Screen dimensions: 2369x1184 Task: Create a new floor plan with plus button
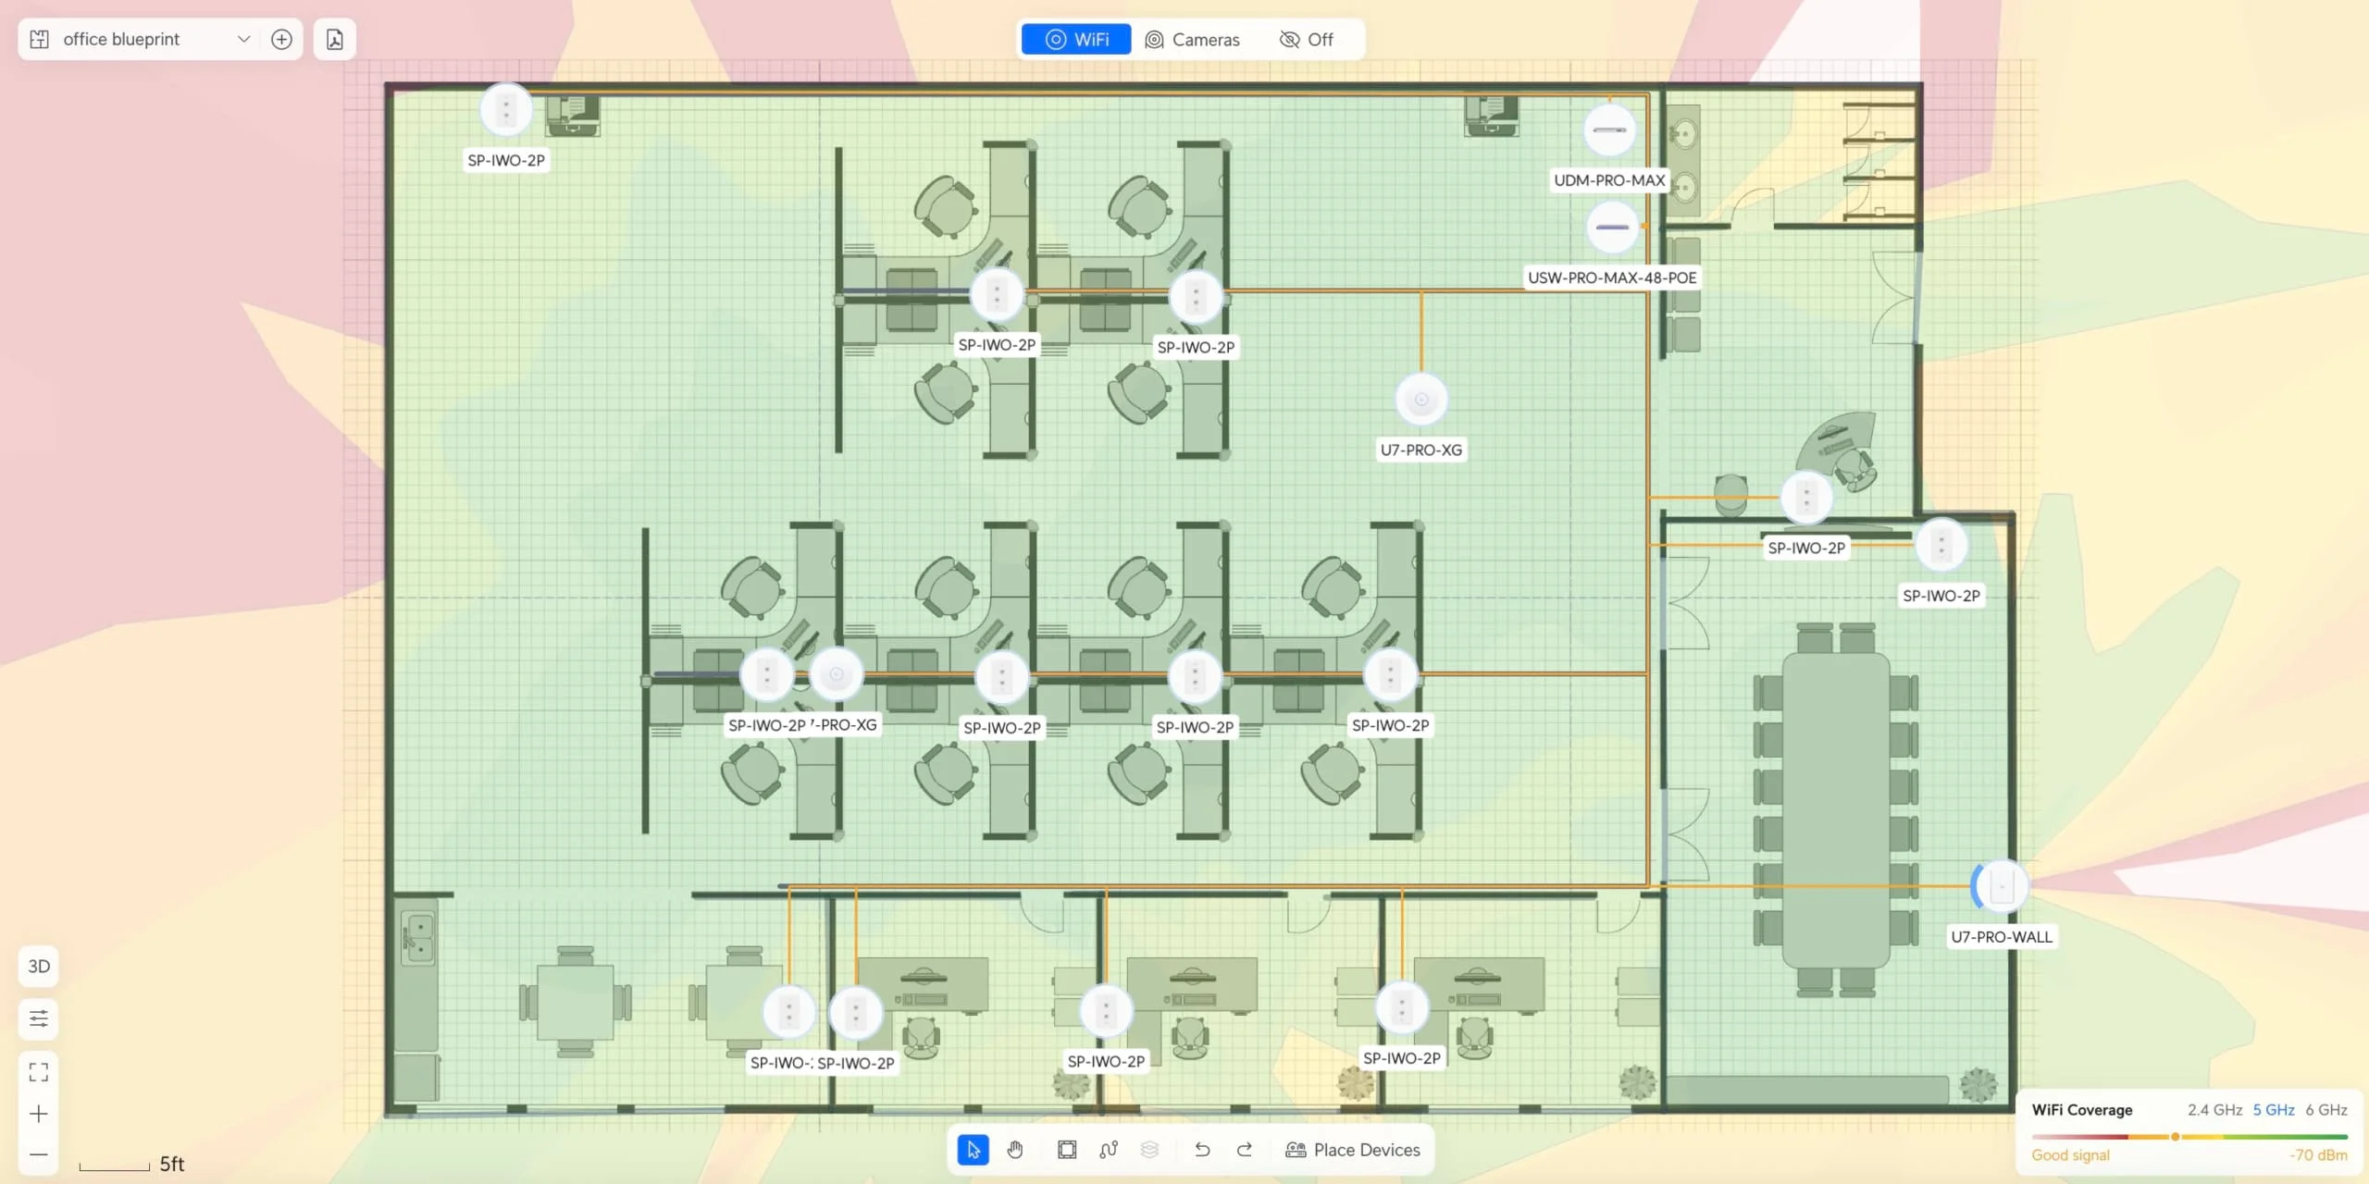[x=281, y=39]
